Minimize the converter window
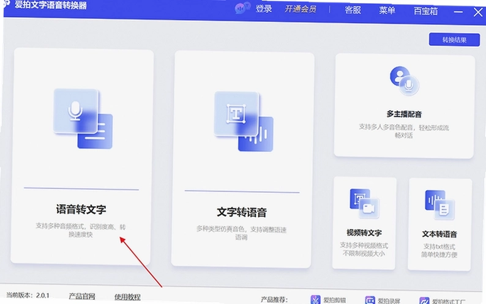The height and width of the screenshot is (304, 486). (x=458, y=12)
